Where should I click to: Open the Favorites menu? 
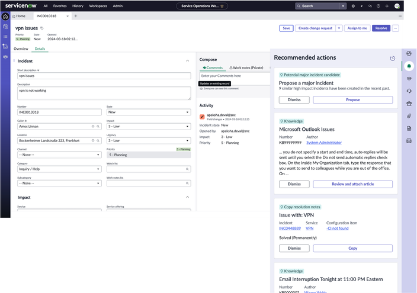click(60, 6)
